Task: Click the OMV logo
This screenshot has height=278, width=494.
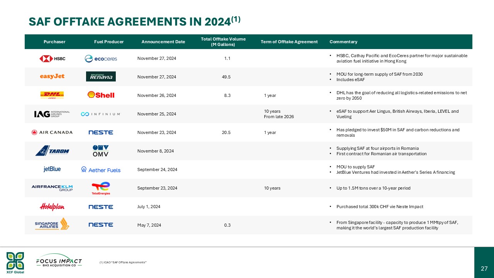Action: tap(101, 151)
